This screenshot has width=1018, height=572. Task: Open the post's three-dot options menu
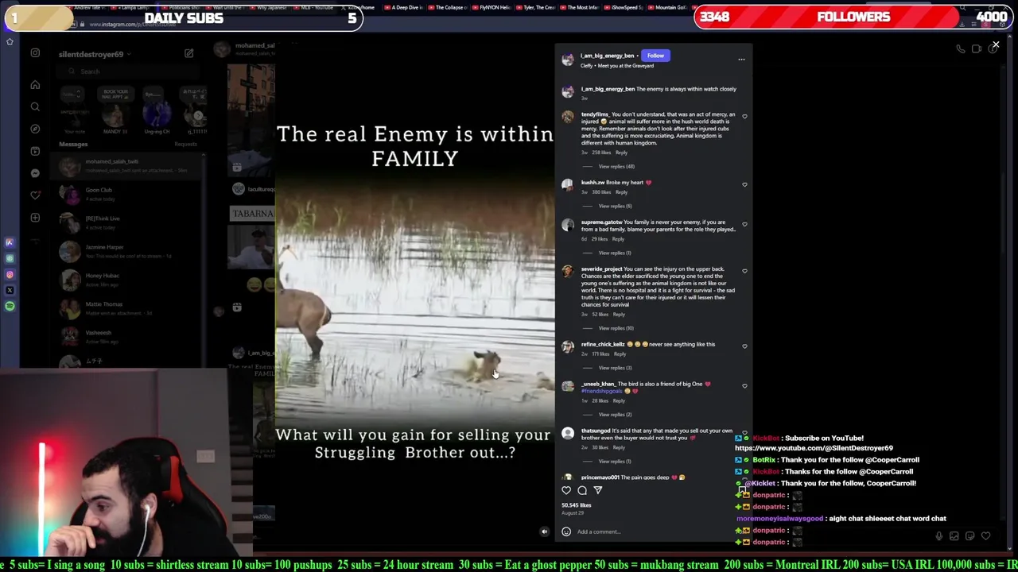click(x=741, y=59)
